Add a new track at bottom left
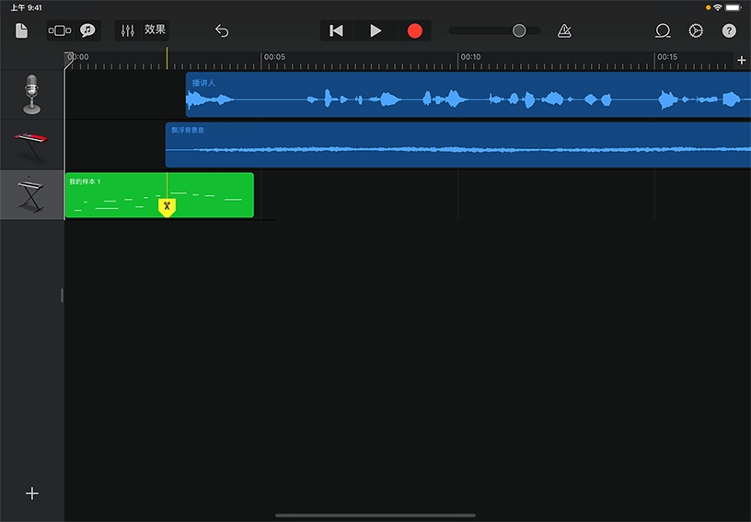751x522 pixels. coord(32,493)
